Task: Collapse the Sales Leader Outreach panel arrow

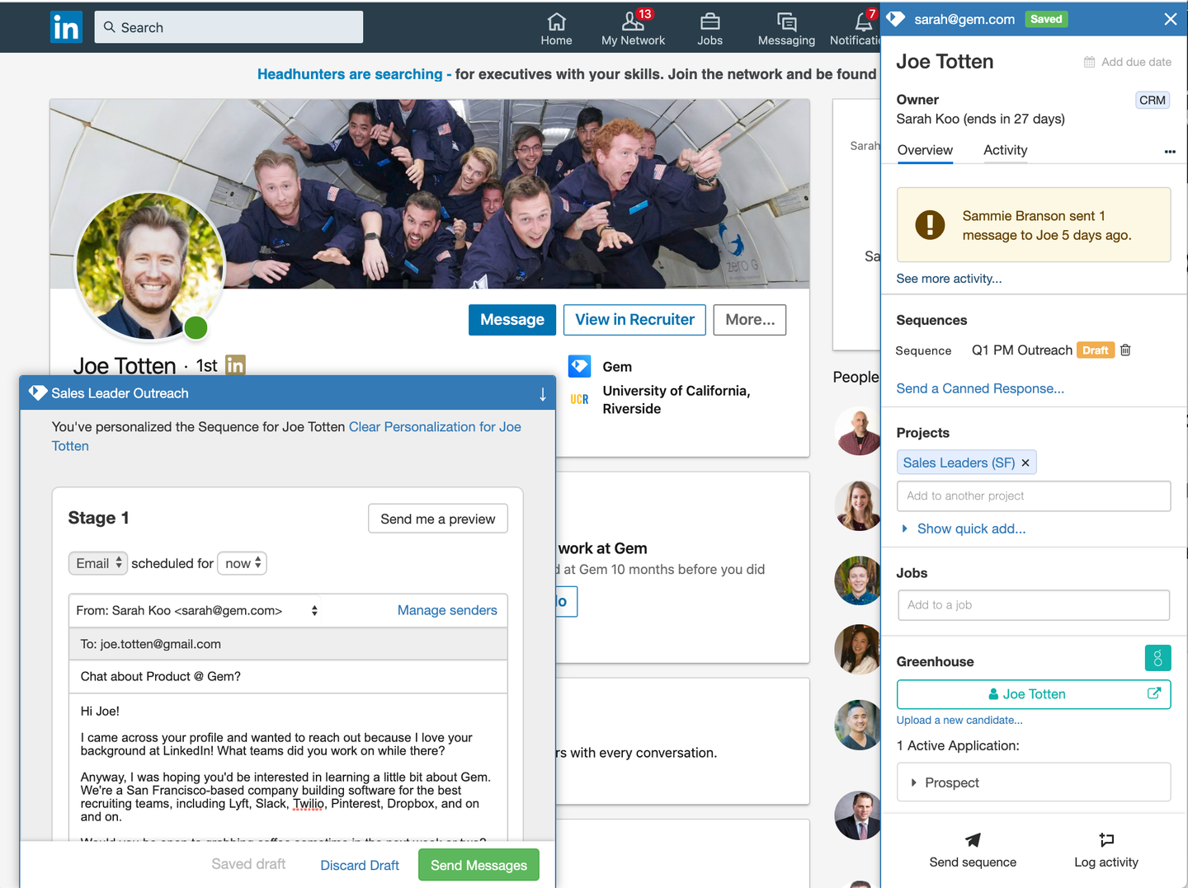Action: click(542, 394)
